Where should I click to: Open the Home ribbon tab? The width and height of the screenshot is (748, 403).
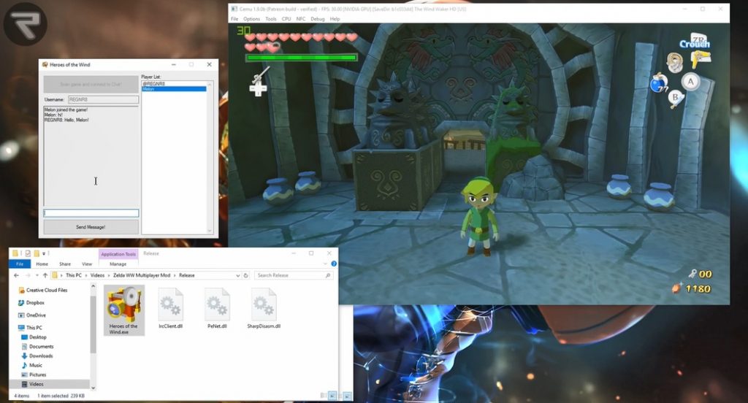point(42,264)
